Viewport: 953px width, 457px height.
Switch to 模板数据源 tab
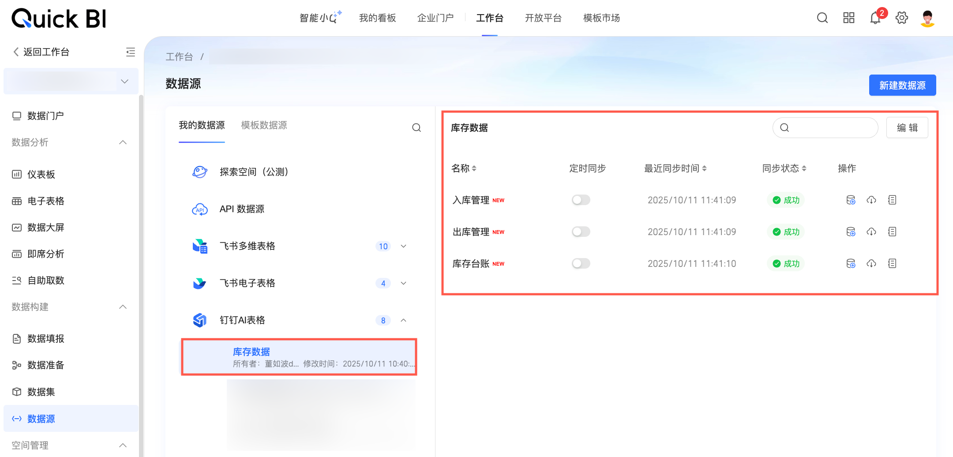tap(264, 125)
